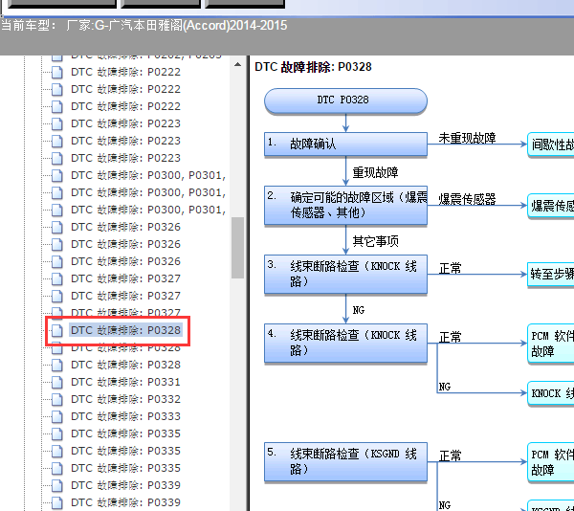Screen dimensions: 574x511
Task: Click the 正常 label beside step 3
Action: pyautogui.click(x=451, y=268)
